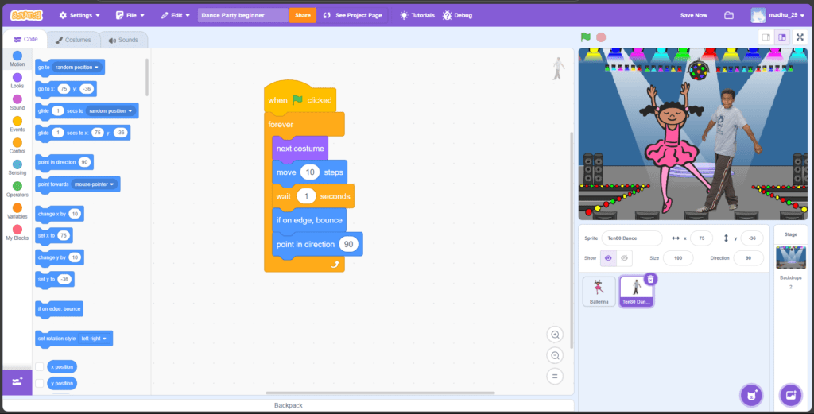Zoom in on the code workspace
This screenshot has width=814, height=414.
click(x=556, y=335)
